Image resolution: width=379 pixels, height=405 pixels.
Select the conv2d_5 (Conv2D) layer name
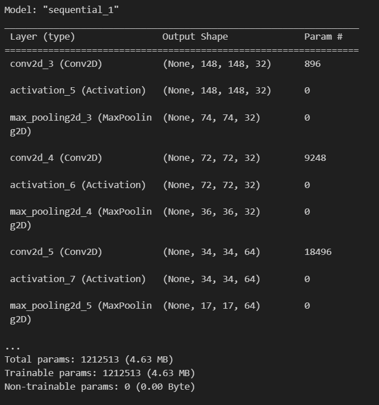click(56, 252)
